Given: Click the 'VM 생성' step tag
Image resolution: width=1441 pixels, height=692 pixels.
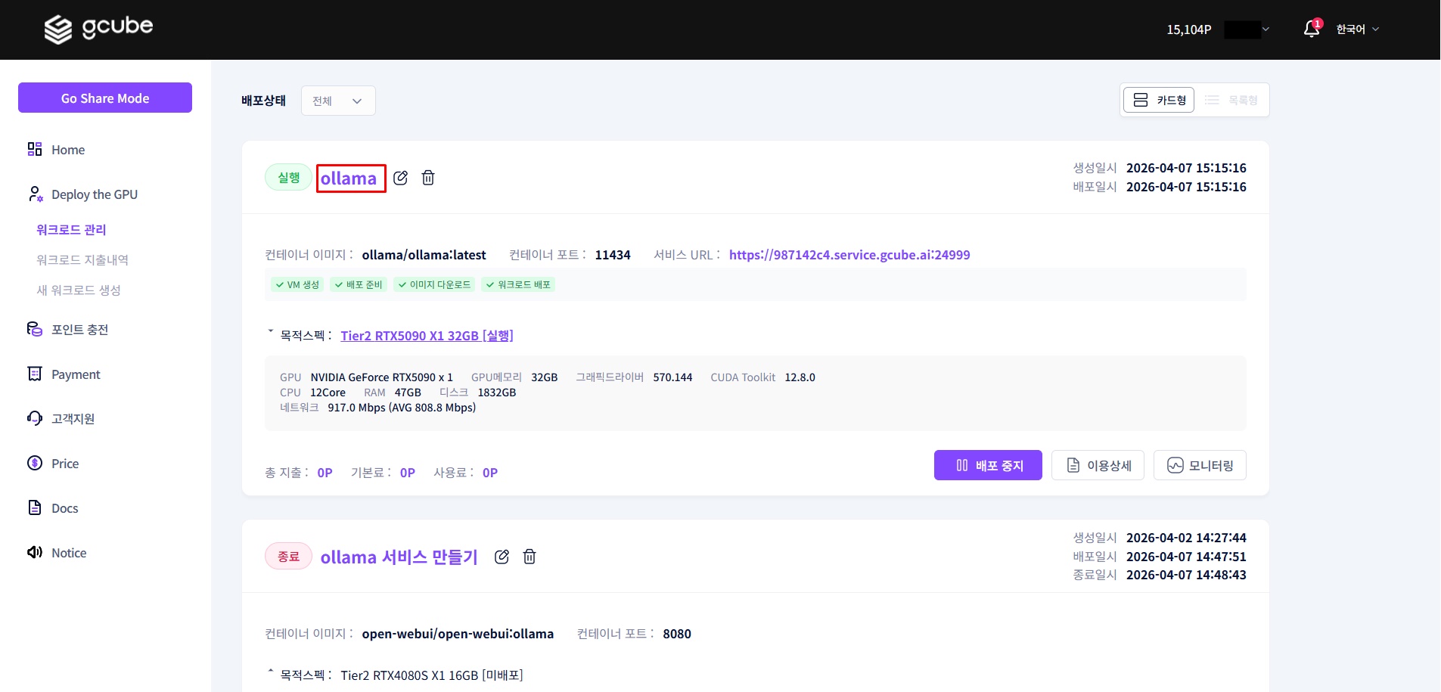Looking at the screenshot, I should (x=298, y=284).
